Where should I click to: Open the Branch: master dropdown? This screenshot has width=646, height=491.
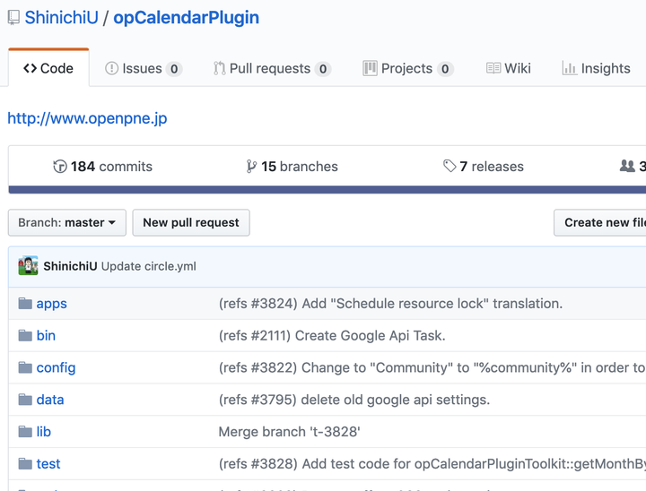point(67,223)
